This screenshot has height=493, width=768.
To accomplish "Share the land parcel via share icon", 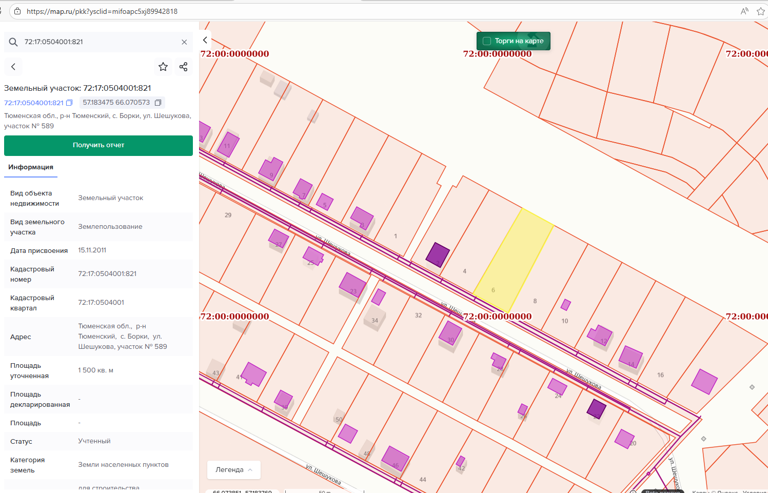I will [x=183, y=67].
